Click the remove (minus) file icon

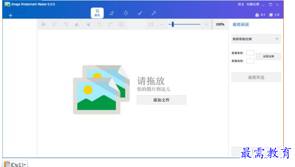tap(19, 16)
